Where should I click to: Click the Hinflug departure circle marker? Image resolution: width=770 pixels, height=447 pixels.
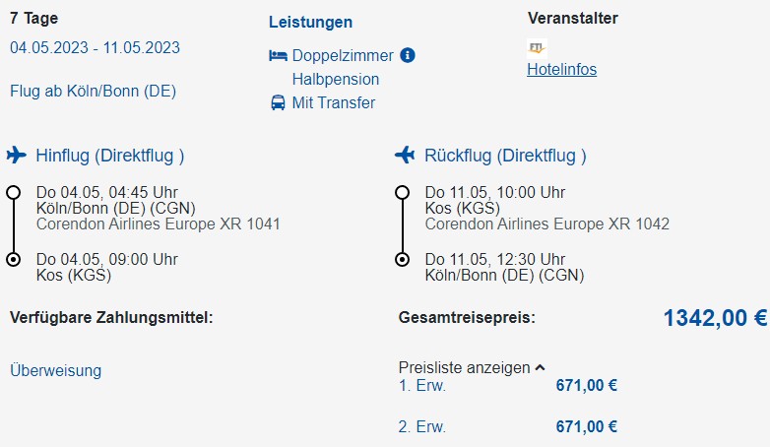pyautogui.click(x=14, y=192)
